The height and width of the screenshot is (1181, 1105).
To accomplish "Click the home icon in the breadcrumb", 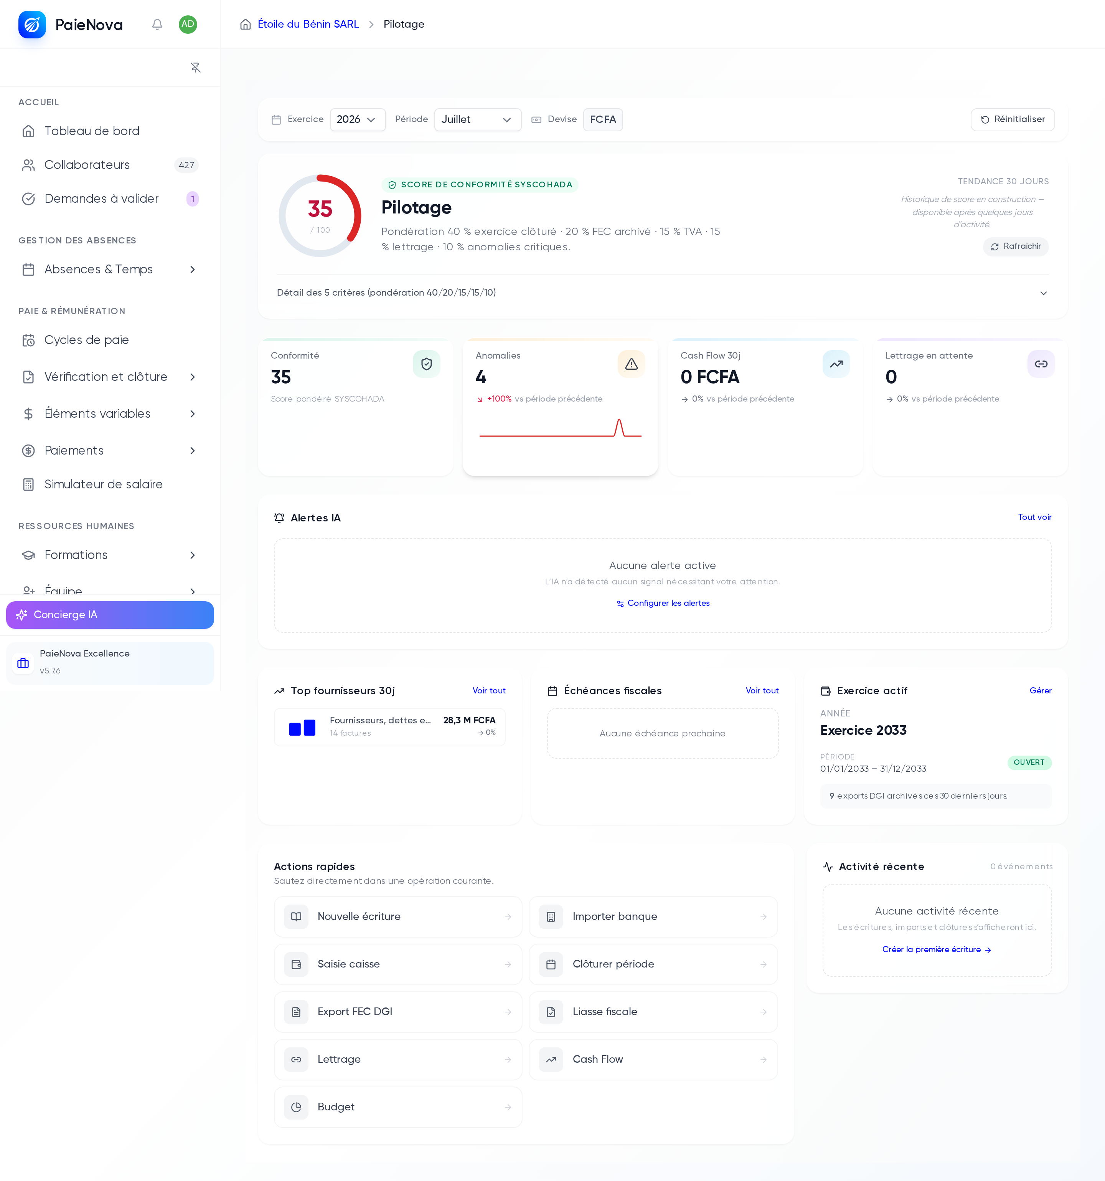I will pyautogui.click(x=245, y=24).
